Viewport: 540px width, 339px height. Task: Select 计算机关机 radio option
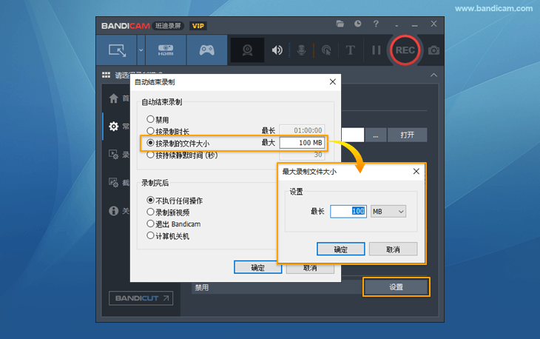(x=168, y=236)
